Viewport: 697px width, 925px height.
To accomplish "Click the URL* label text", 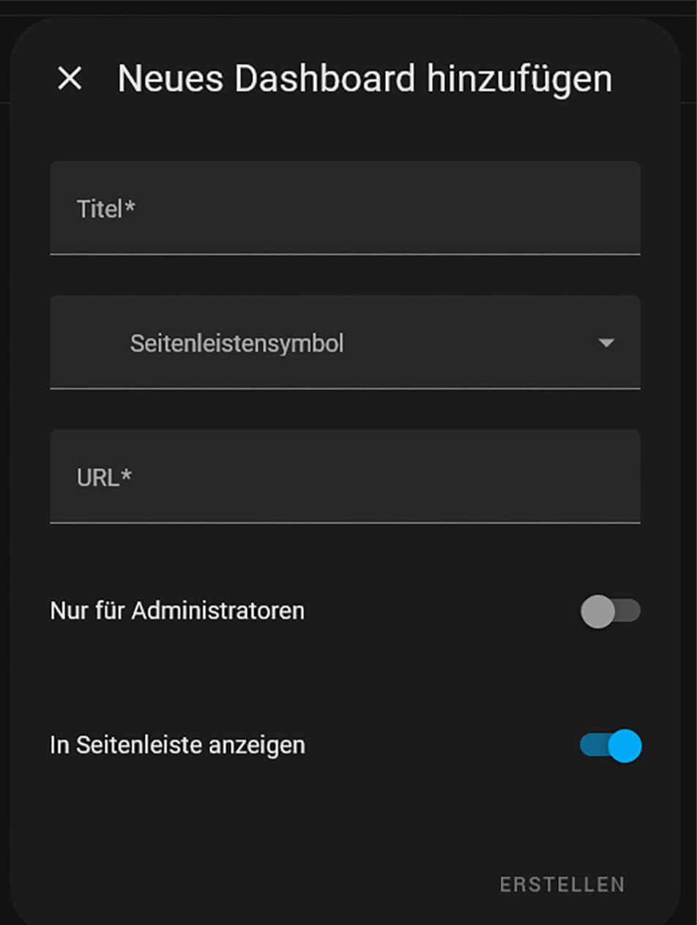I will click(x=104, y=478).
